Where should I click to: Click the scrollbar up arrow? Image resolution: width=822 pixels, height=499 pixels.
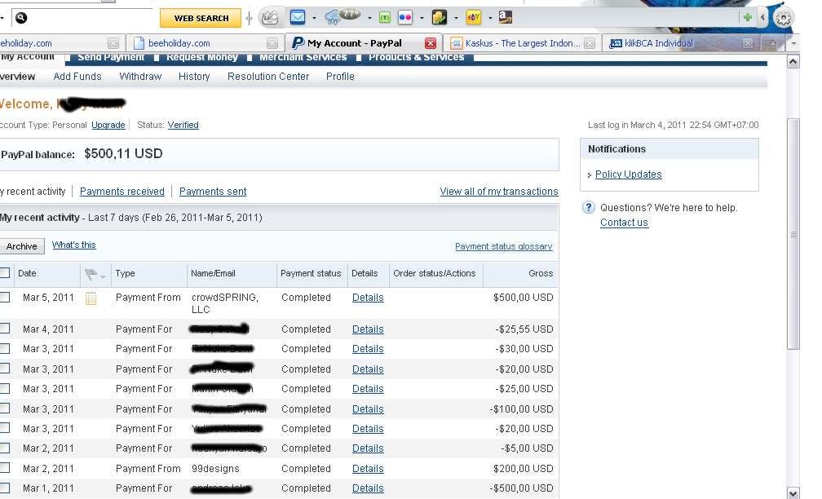pos(793,62)
